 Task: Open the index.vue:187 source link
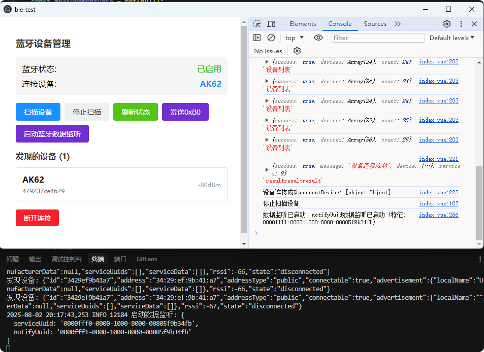(438, 203)
